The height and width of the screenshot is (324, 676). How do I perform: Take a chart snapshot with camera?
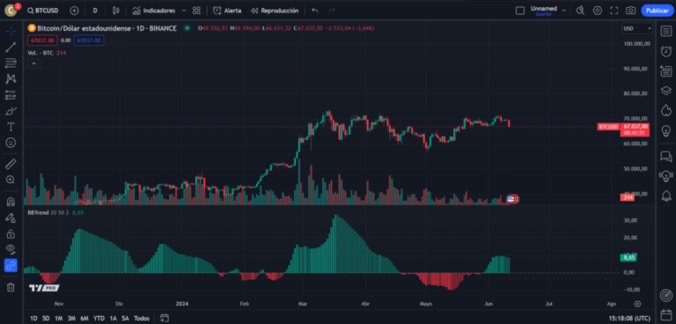(630, 11)
